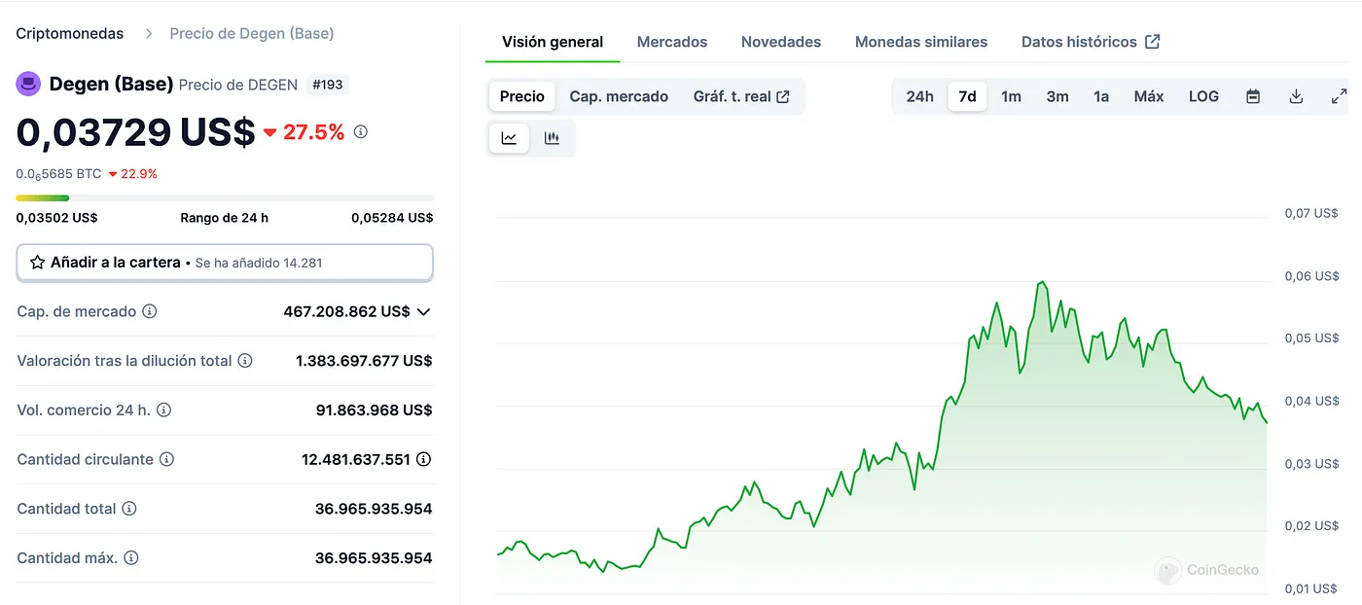
Task: Toggle Cap. mercado chart mode
Action: (x=619, y=96)
